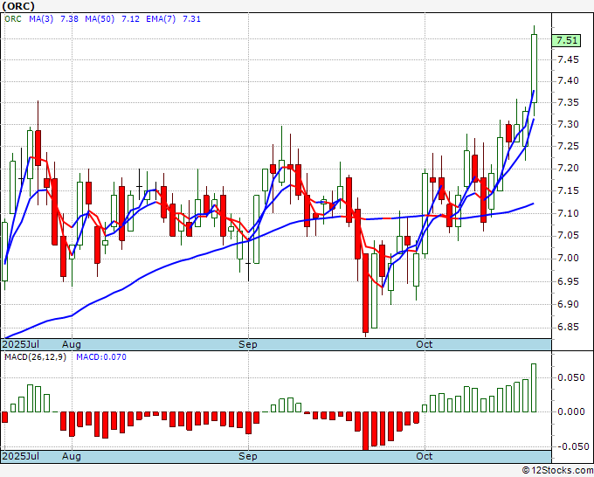Click the Oct label on price chart axis

tap(425, 344)
